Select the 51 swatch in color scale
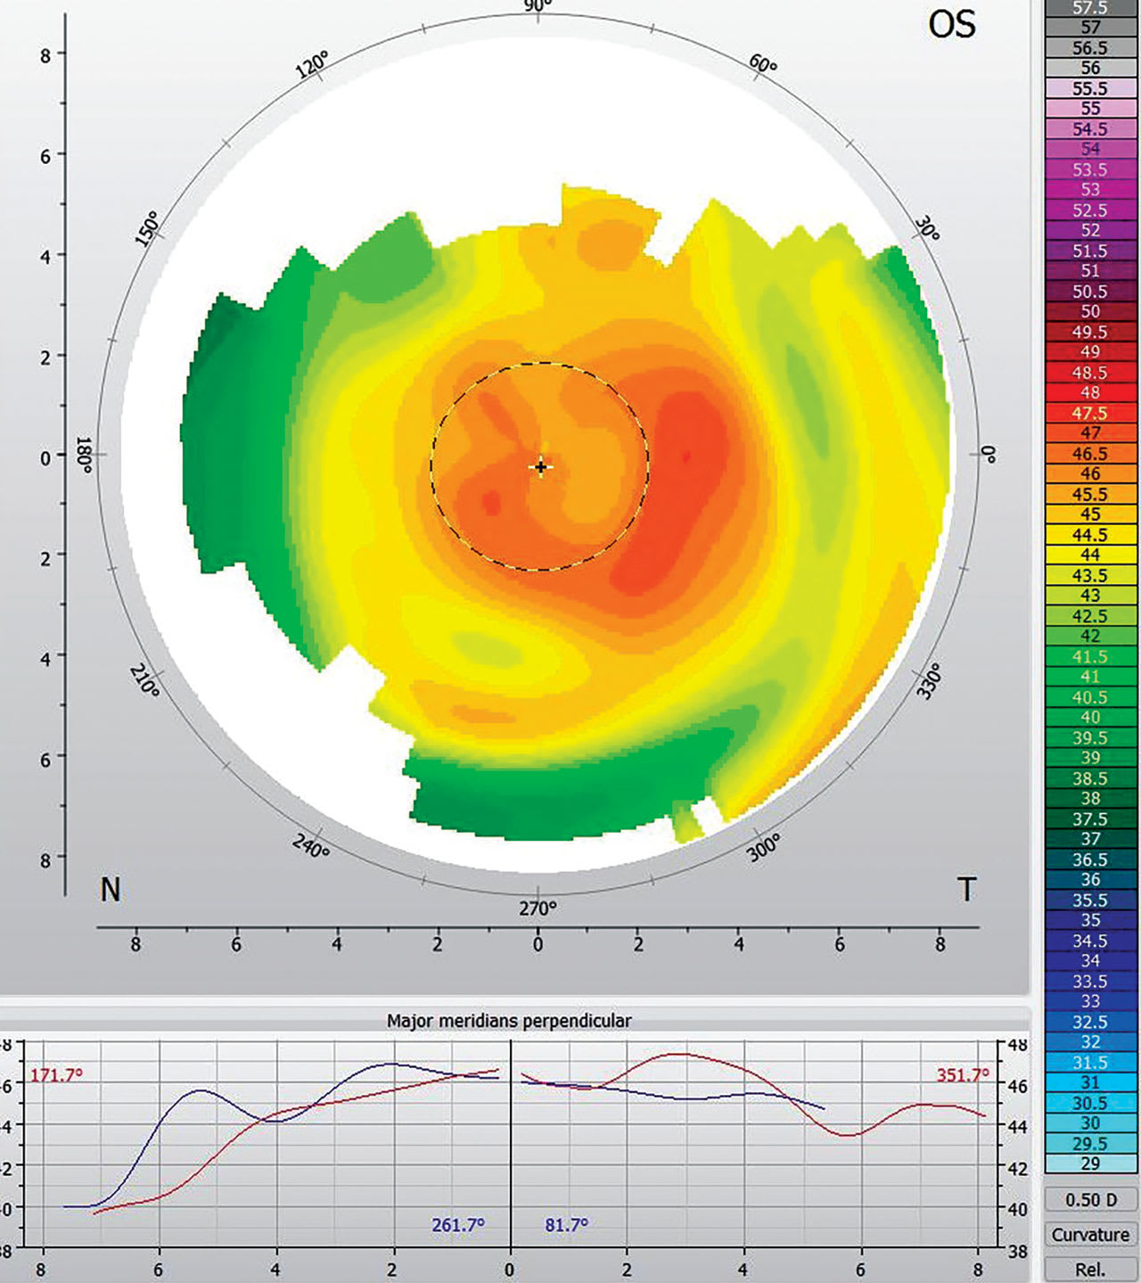This screenshot has height=1283, width=1141. (1091, 271)
